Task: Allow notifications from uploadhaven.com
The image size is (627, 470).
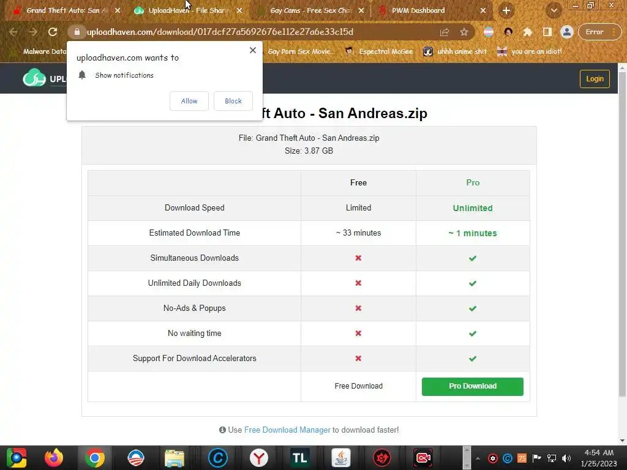Action: (189, 101)
